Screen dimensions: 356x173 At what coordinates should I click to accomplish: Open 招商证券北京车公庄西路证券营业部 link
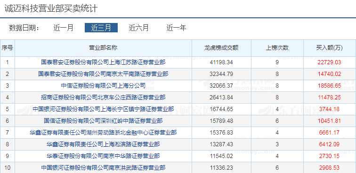coord(103,98)
